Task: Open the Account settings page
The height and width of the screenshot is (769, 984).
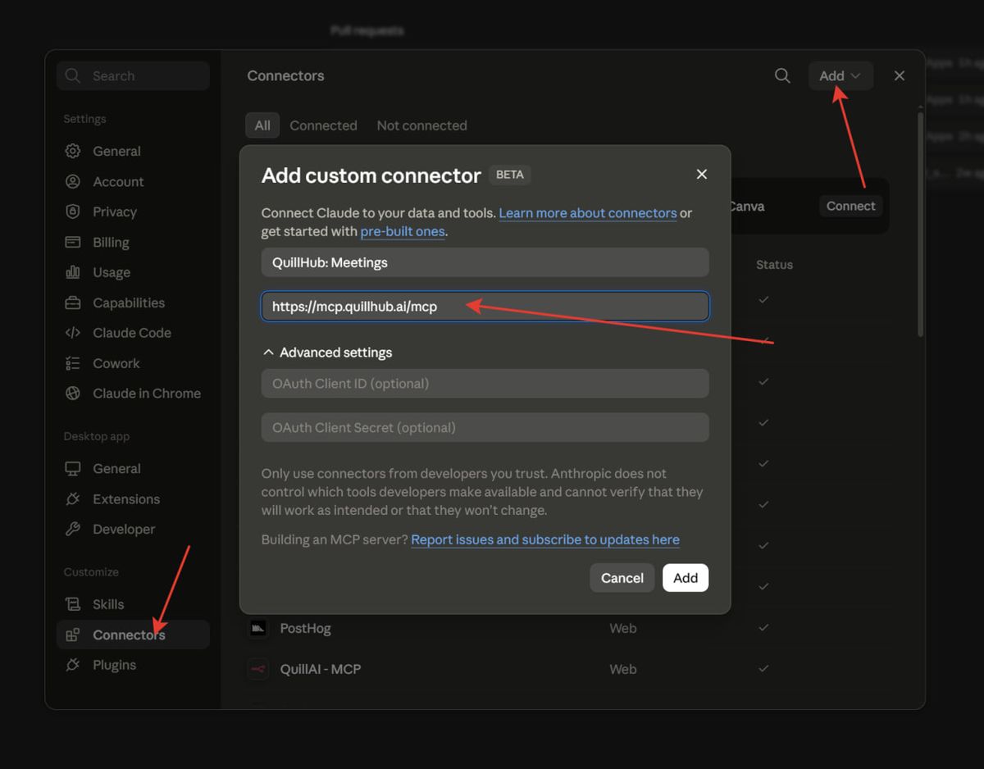Action: coord(133,181)
